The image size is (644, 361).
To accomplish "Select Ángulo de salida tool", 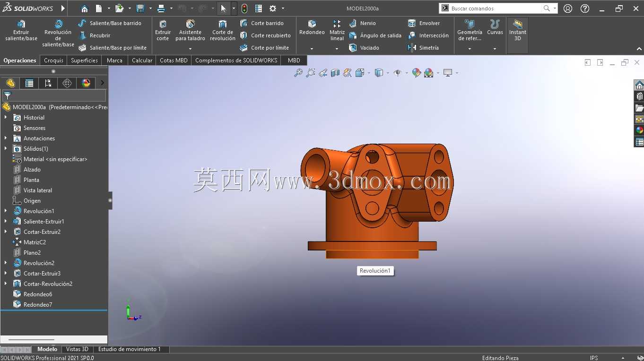I will pyautogui.click(x=375, y=35).
